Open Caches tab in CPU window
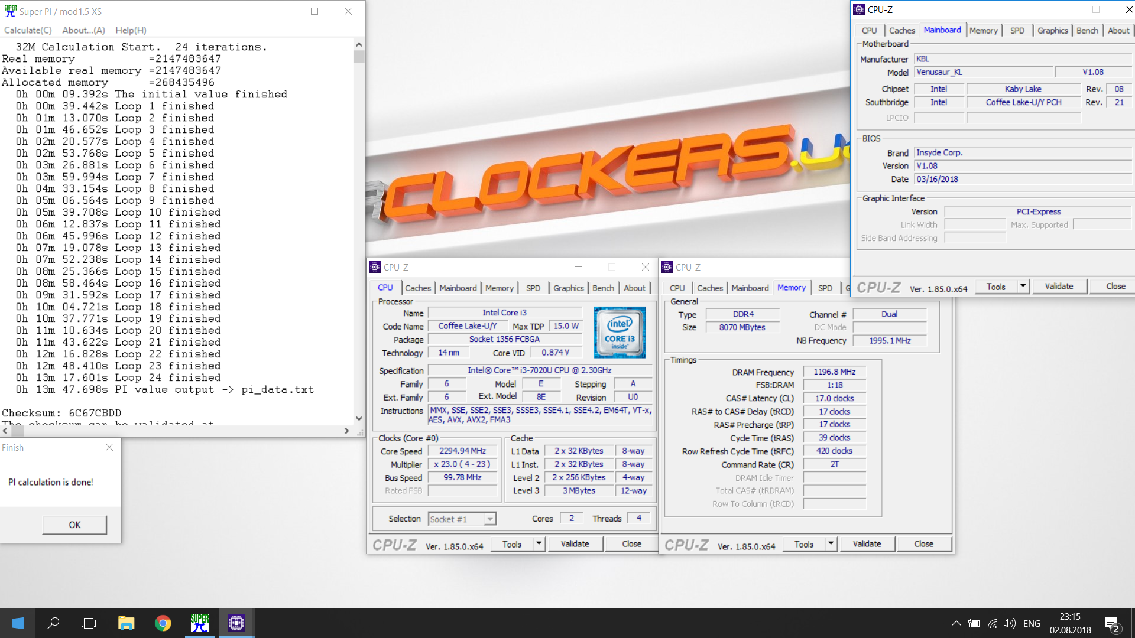1135x638 pixels. [418, 288]
